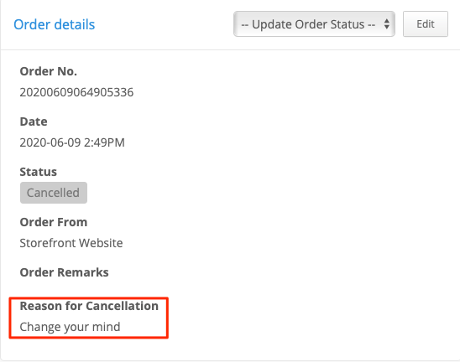
Task: Click the Order Remarks label
Action: click(64, 272)
